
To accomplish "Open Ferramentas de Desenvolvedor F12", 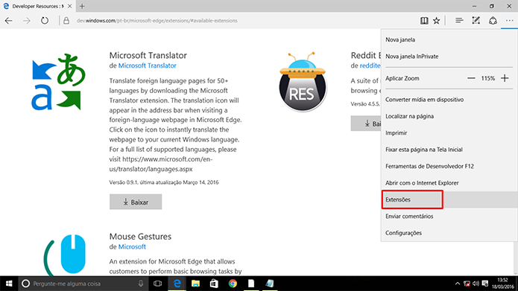I will point(449,166).
